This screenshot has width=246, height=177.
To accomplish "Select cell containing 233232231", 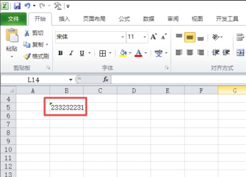I will coord(66,107).
